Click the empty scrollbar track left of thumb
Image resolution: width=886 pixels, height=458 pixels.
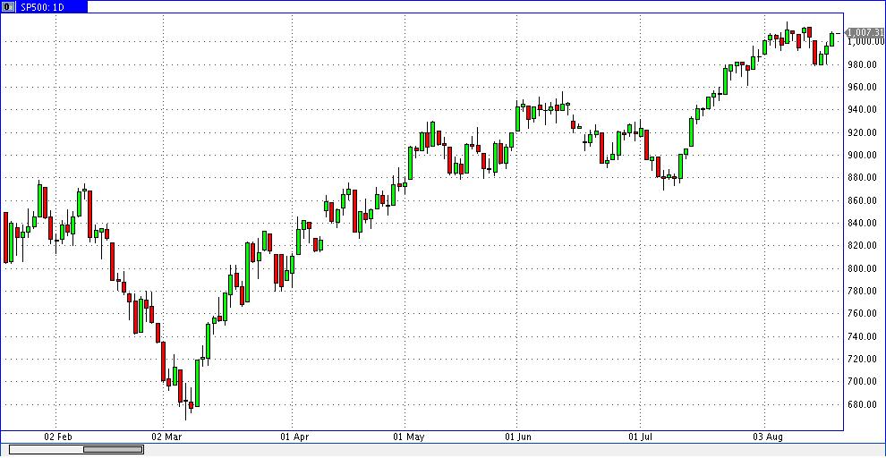point(47,449)
